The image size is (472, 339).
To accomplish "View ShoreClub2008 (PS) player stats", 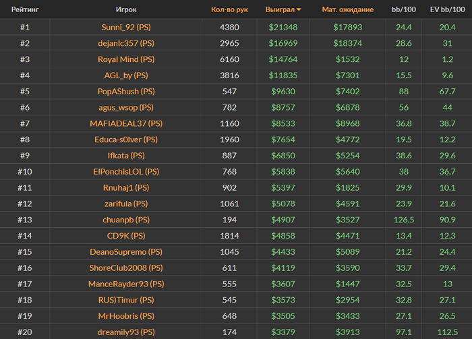I will pos(125,268).
